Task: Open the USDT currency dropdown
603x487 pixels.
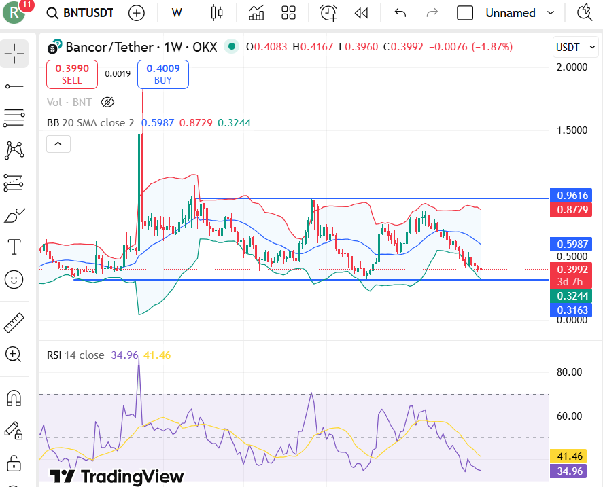Action: pos(575,47)
